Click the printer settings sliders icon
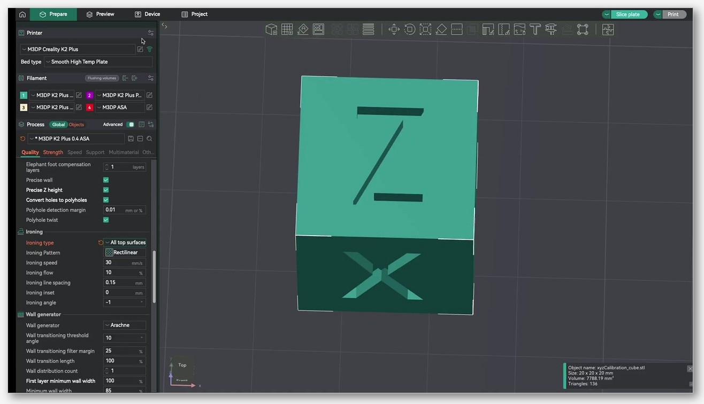 (x=150, y=33)
